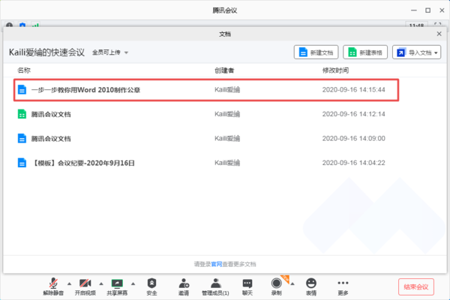Click timestamp 2020-09-16 14:15:44
This screenshot has height=300, width=450.
[353, 90]
